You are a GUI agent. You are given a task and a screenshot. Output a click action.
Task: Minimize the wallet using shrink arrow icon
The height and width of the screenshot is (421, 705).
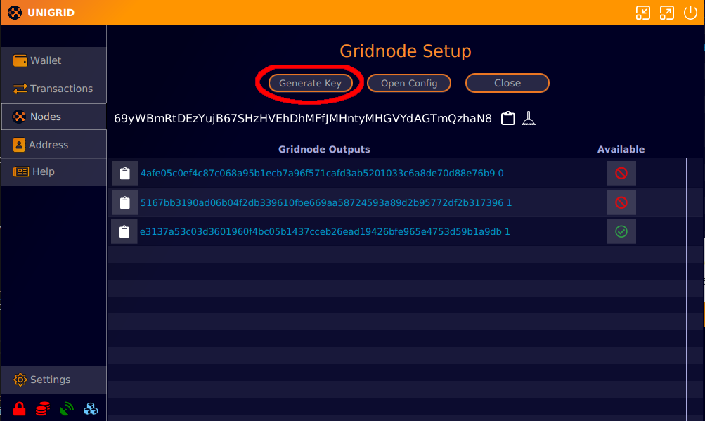(x=643, y=13)
